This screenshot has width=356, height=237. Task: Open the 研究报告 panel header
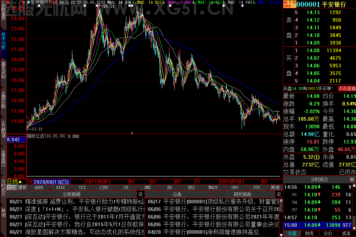243,194
